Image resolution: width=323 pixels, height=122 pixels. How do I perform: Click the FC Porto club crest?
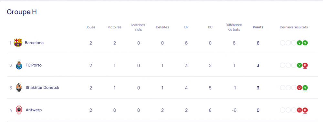point(19,65)
